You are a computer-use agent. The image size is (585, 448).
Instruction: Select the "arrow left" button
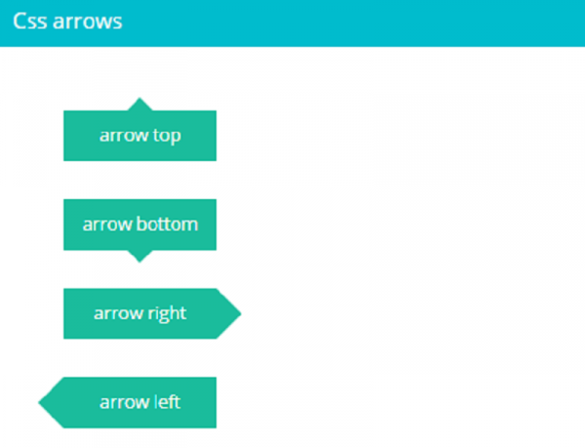[139, 402]
